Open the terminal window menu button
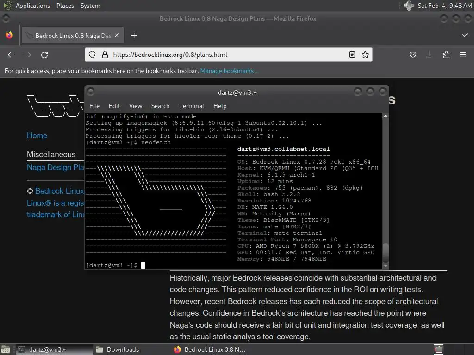Image resolution: width=474 pixels, height=355 pixels. [91, 91]
